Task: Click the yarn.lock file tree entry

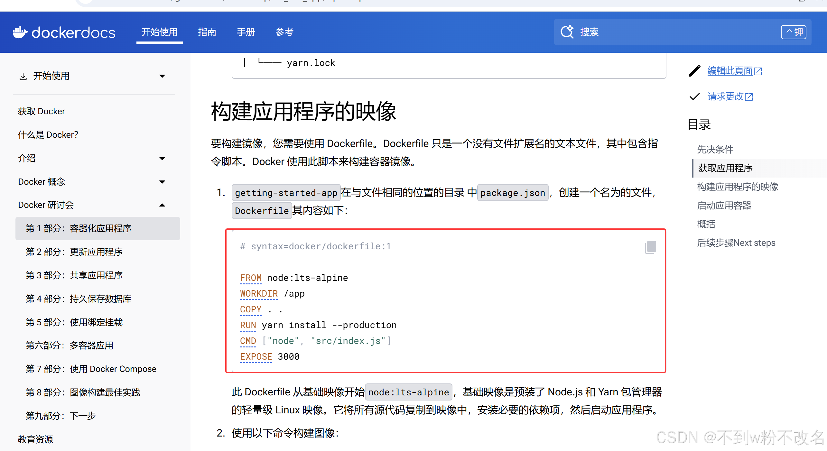Action: click(311, 63)
